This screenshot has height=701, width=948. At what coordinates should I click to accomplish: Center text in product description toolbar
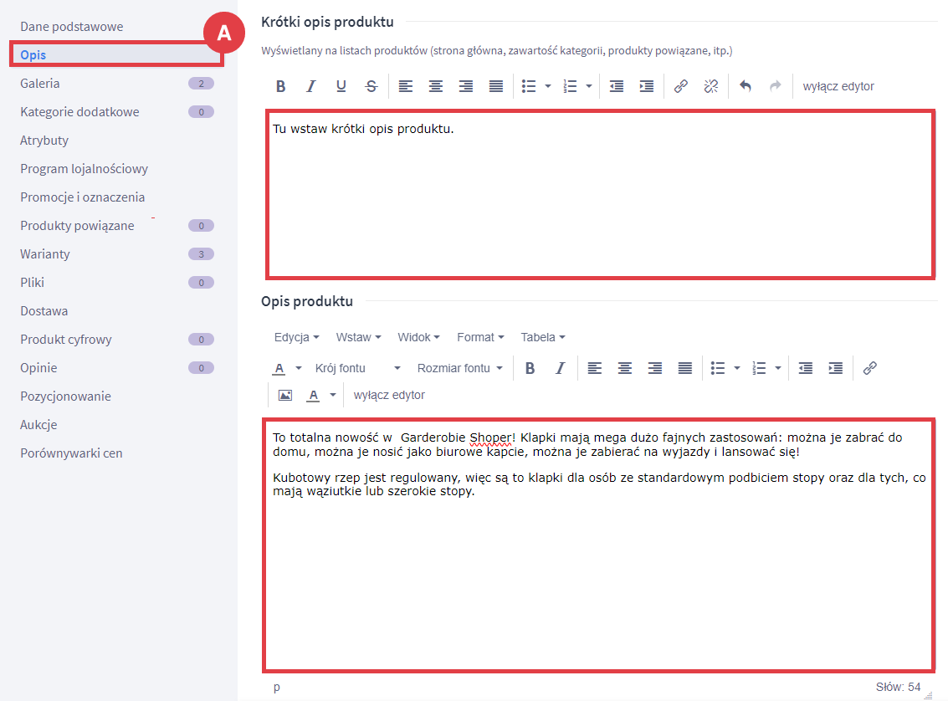(625, 368)
